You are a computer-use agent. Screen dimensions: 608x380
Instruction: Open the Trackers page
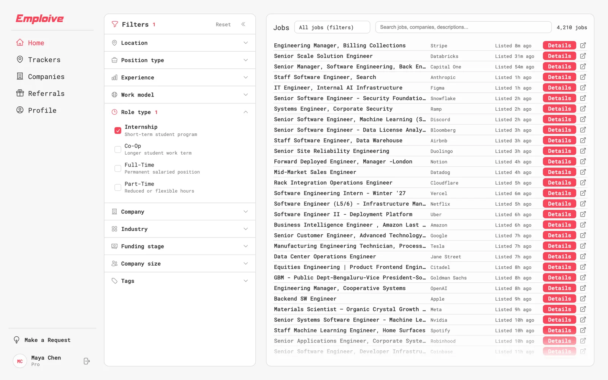(x=38, y=60)
